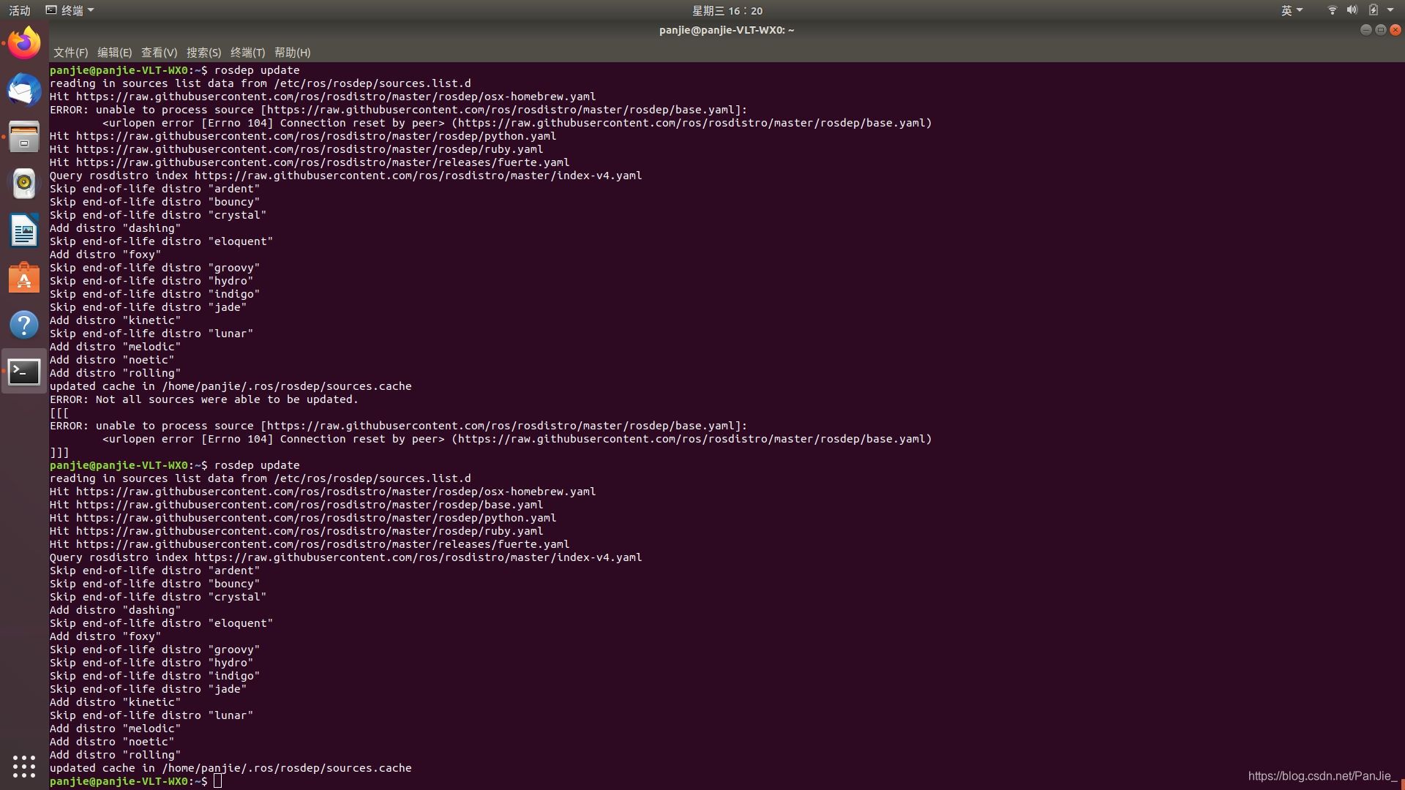The image size is (1405, 790).
Task: Click 活动 Activities button
Action: click(20, 10)
